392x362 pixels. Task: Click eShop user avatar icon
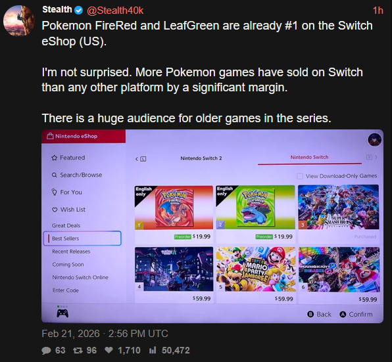pyautogui.click(x=374, y=139)
